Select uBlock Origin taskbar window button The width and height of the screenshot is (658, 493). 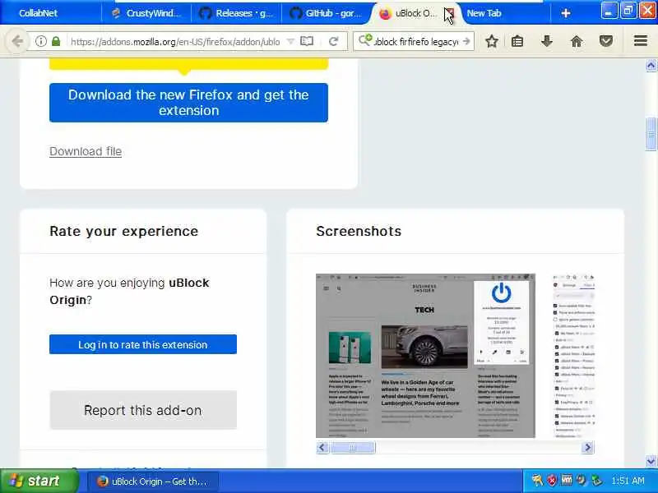[153, 481]
